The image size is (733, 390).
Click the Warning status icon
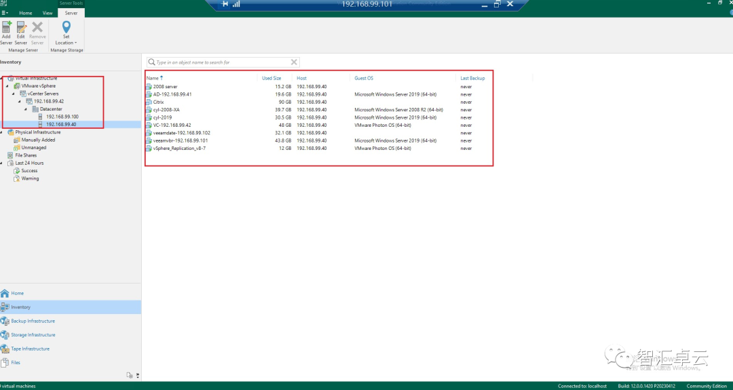[x=17, y=178]
